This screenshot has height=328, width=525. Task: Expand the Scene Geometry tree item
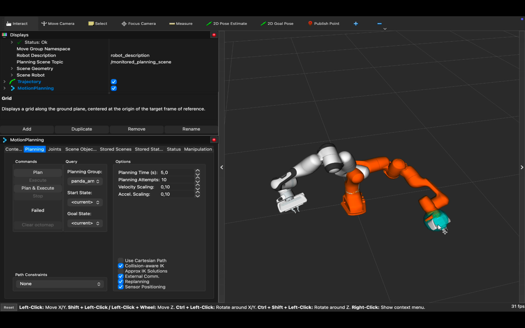(x=12, y=69)
